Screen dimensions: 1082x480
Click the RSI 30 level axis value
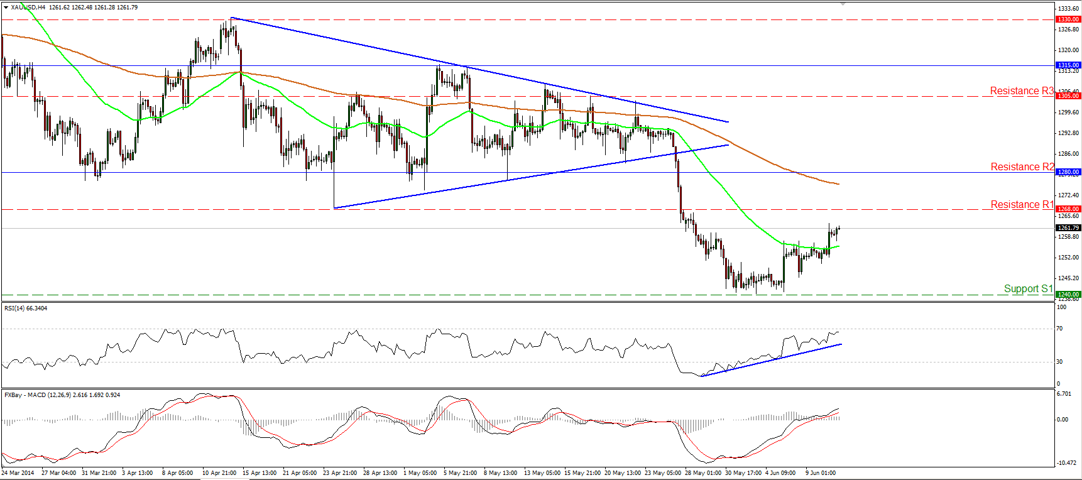tap(1059, 362)
